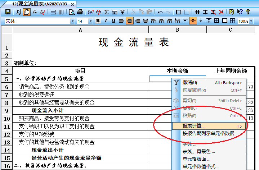
Task: Click the Sigma sum icon
Action: (x=107, y=12)
